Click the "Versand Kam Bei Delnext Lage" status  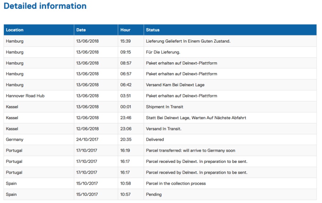pos(175,85)
